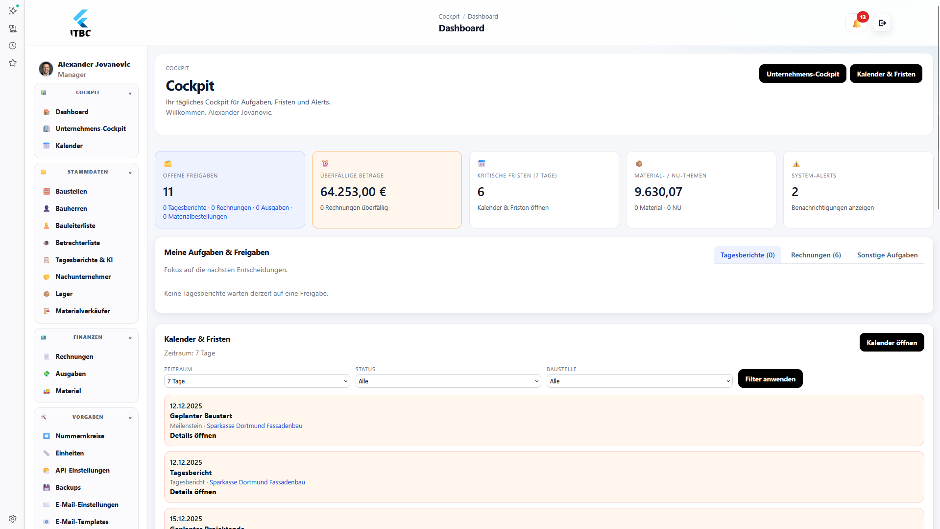Click the Lager icon in Stammdaten
The width and height of the screenshot is (940, 529).
pyautogui.click(x=47, y=294)
